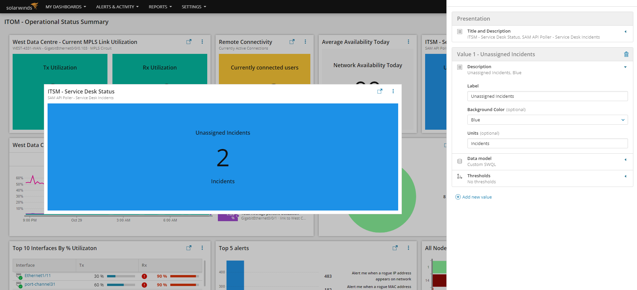
Task: Collapse the Description section
Action: [x=625, y=67]
